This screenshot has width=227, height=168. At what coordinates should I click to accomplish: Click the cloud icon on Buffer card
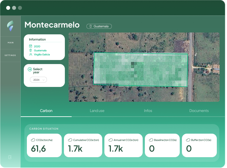tap(188, 140)
